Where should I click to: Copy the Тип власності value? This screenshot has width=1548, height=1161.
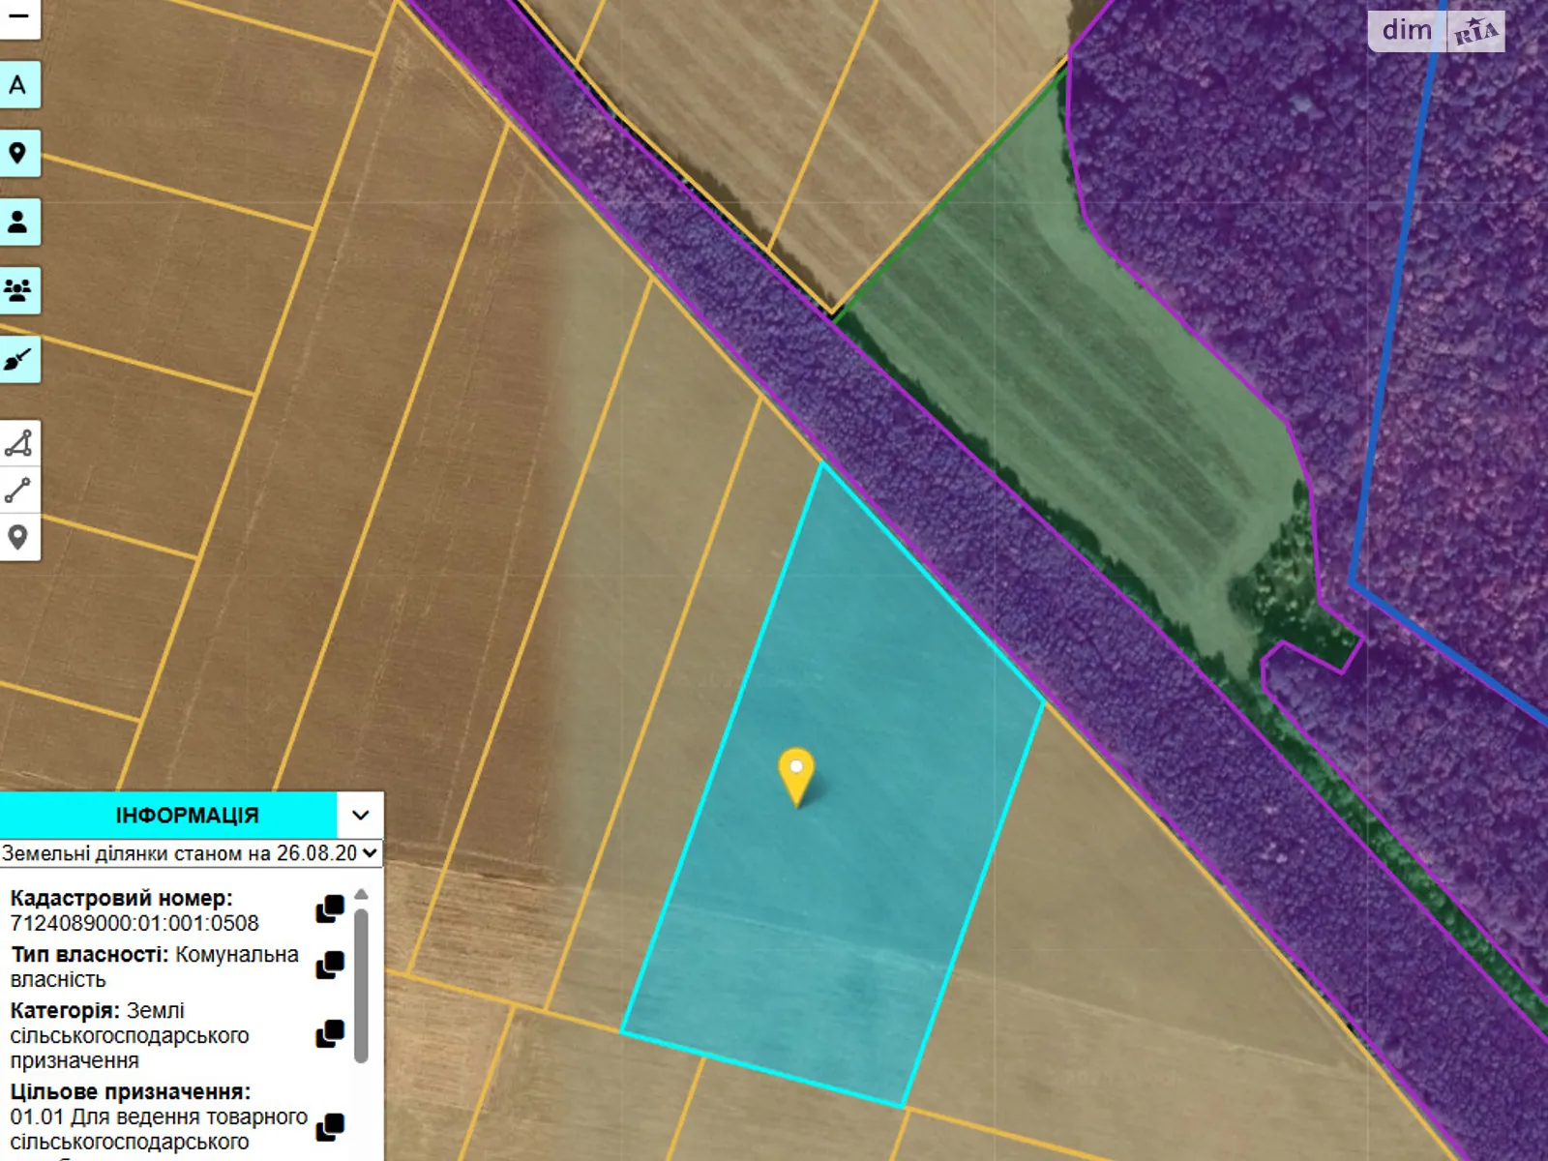[x=330, y=966]
